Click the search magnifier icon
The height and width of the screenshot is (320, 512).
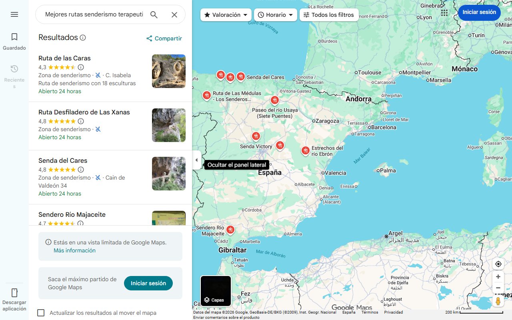154,14
